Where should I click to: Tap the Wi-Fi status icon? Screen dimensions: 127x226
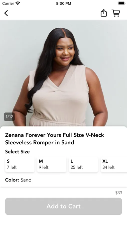click(18, 3)
